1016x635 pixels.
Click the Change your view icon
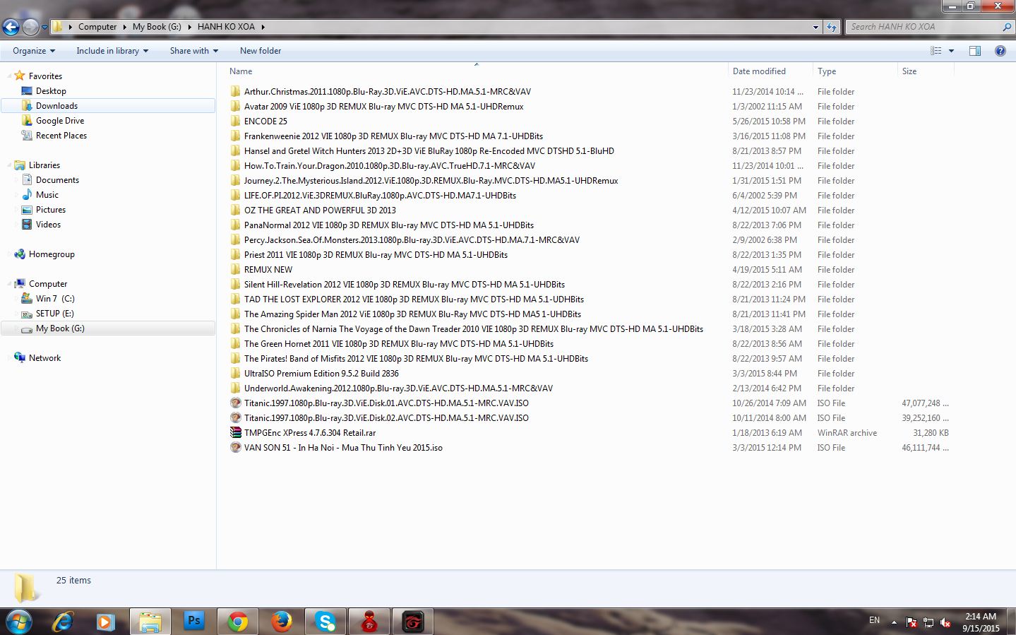936,51
